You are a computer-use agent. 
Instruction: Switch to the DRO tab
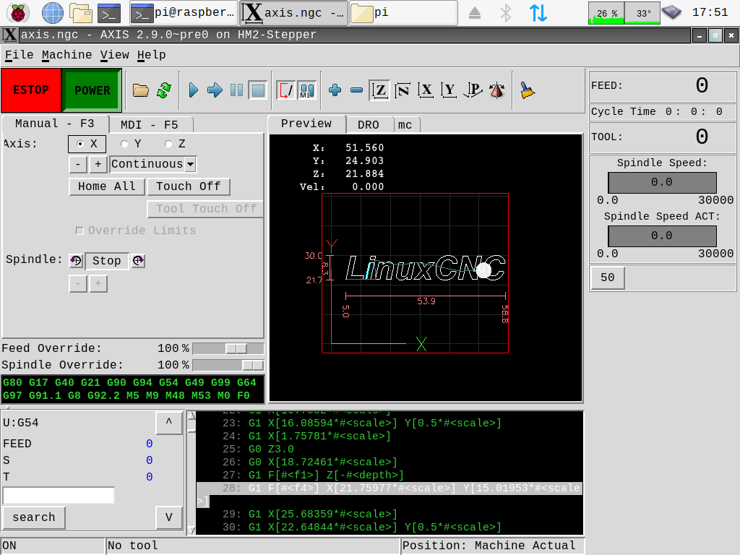(x=368, y=125)
